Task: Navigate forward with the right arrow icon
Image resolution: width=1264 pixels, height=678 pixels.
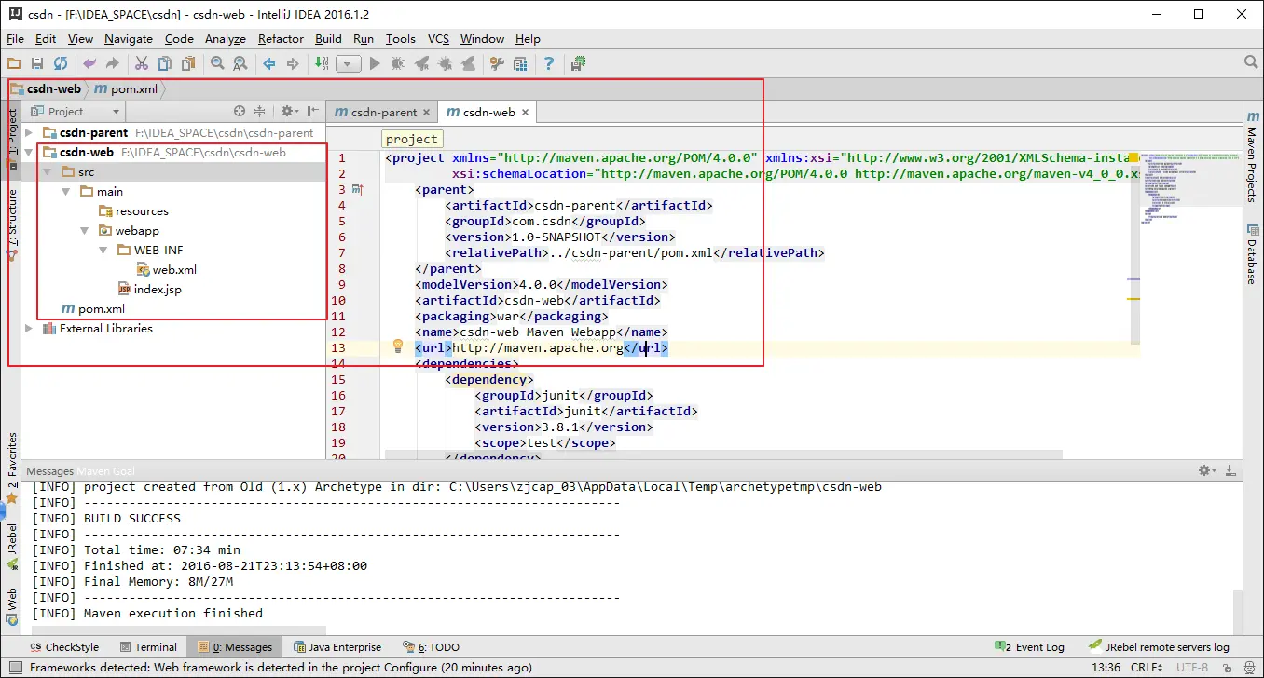Action: pyautogui.click(x=293, y=63)
